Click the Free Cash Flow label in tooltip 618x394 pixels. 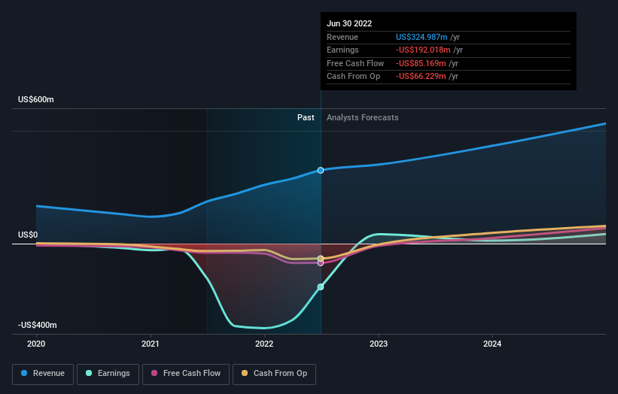pos(355,63)
